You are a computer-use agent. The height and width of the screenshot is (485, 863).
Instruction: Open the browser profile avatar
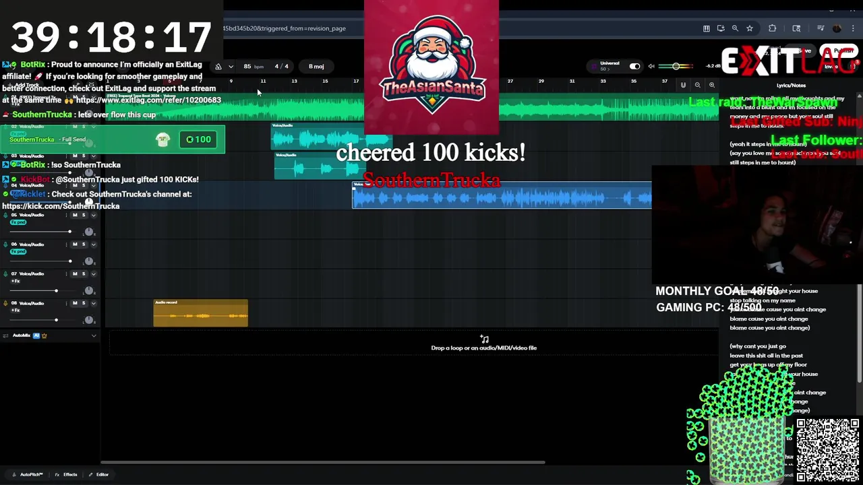click(837, 28)
